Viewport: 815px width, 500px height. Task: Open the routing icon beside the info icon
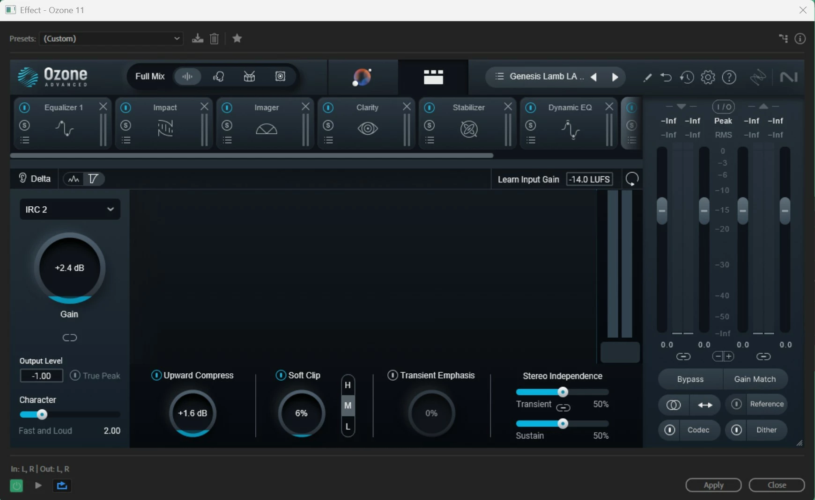click(x=783, y=38)
